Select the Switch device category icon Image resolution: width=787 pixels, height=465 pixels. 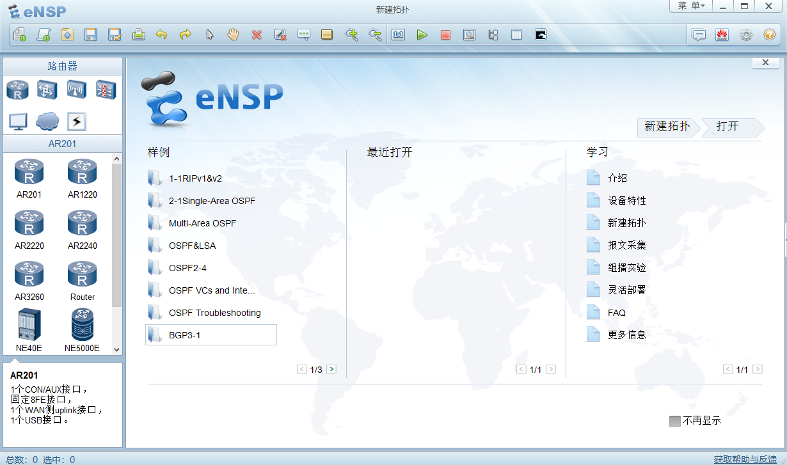point(47,90)
